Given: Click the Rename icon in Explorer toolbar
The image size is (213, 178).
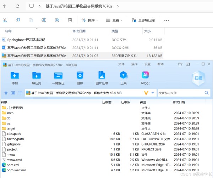Looking at the screenshot, I should [x=44, y=20].
